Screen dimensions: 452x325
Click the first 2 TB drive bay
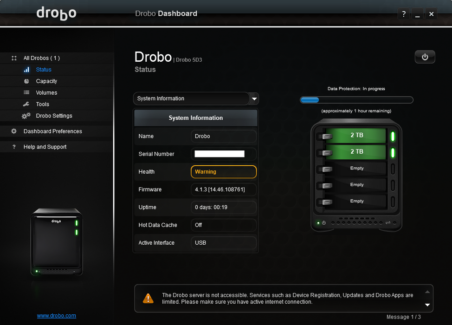356,135
